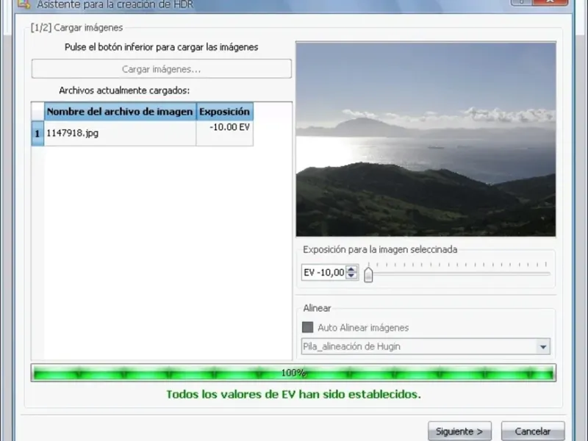Screen dimensions: 588x441
Task: Enable Auto Alinear imágenes checkbox
Action: pyautogui.click(x=307, y=327)
